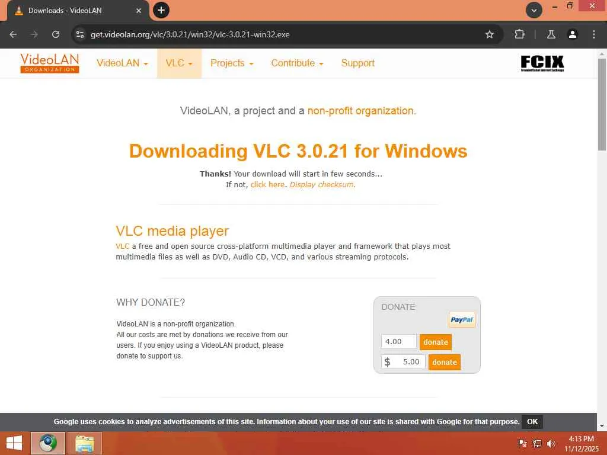Click the page vertical scrollbar thumb
Screen dimensions: 607x455
602,104
